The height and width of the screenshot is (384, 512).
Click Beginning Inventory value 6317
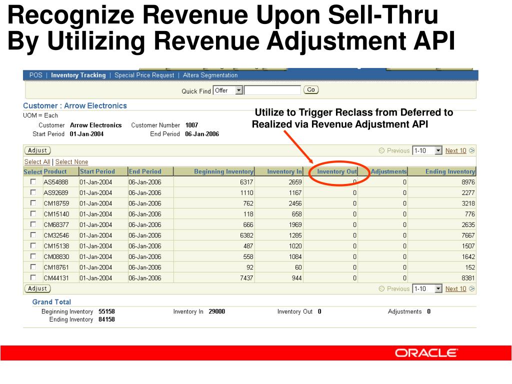tap(246, 182)
